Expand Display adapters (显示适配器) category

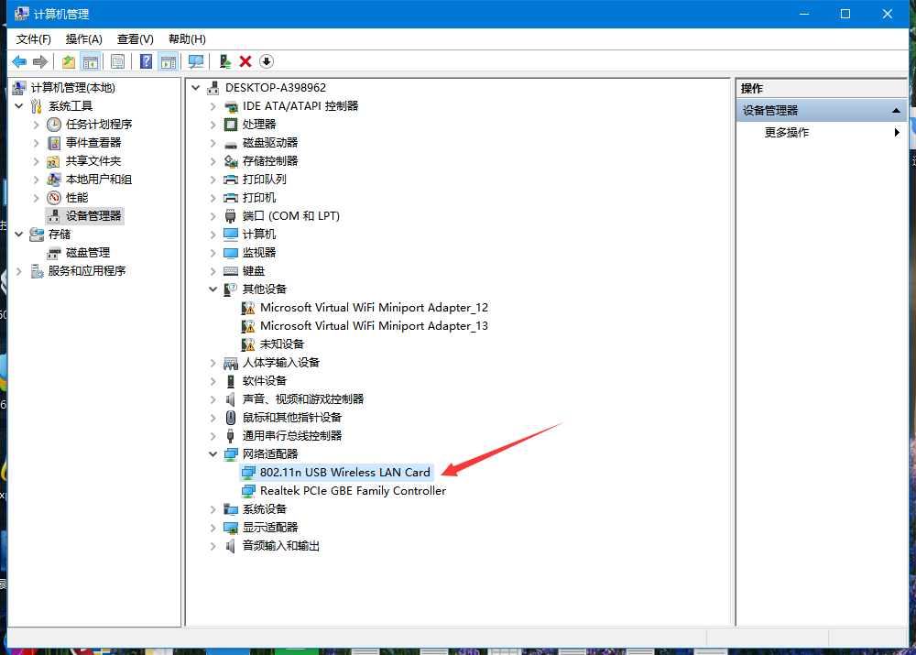(x=213, y=528)
